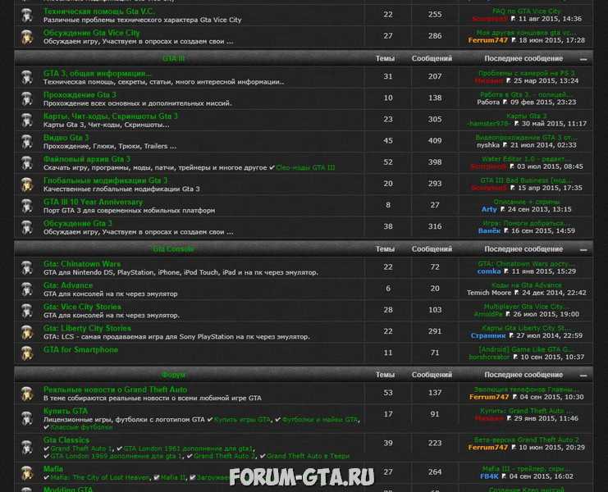Open user profile F84K
608x492 pixels.
(x=489, y=476)
